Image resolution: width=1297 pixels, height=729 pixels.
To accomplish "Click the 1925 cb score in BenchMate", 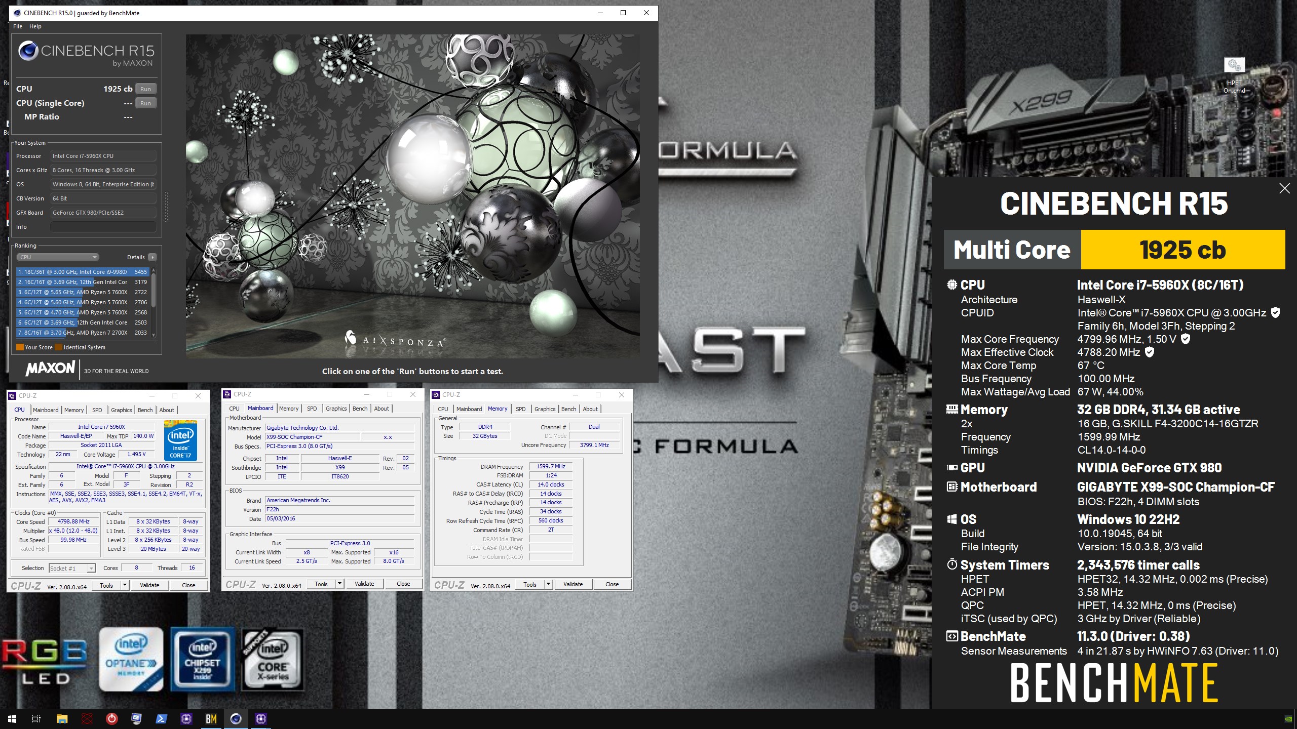I will (1182, 250).
